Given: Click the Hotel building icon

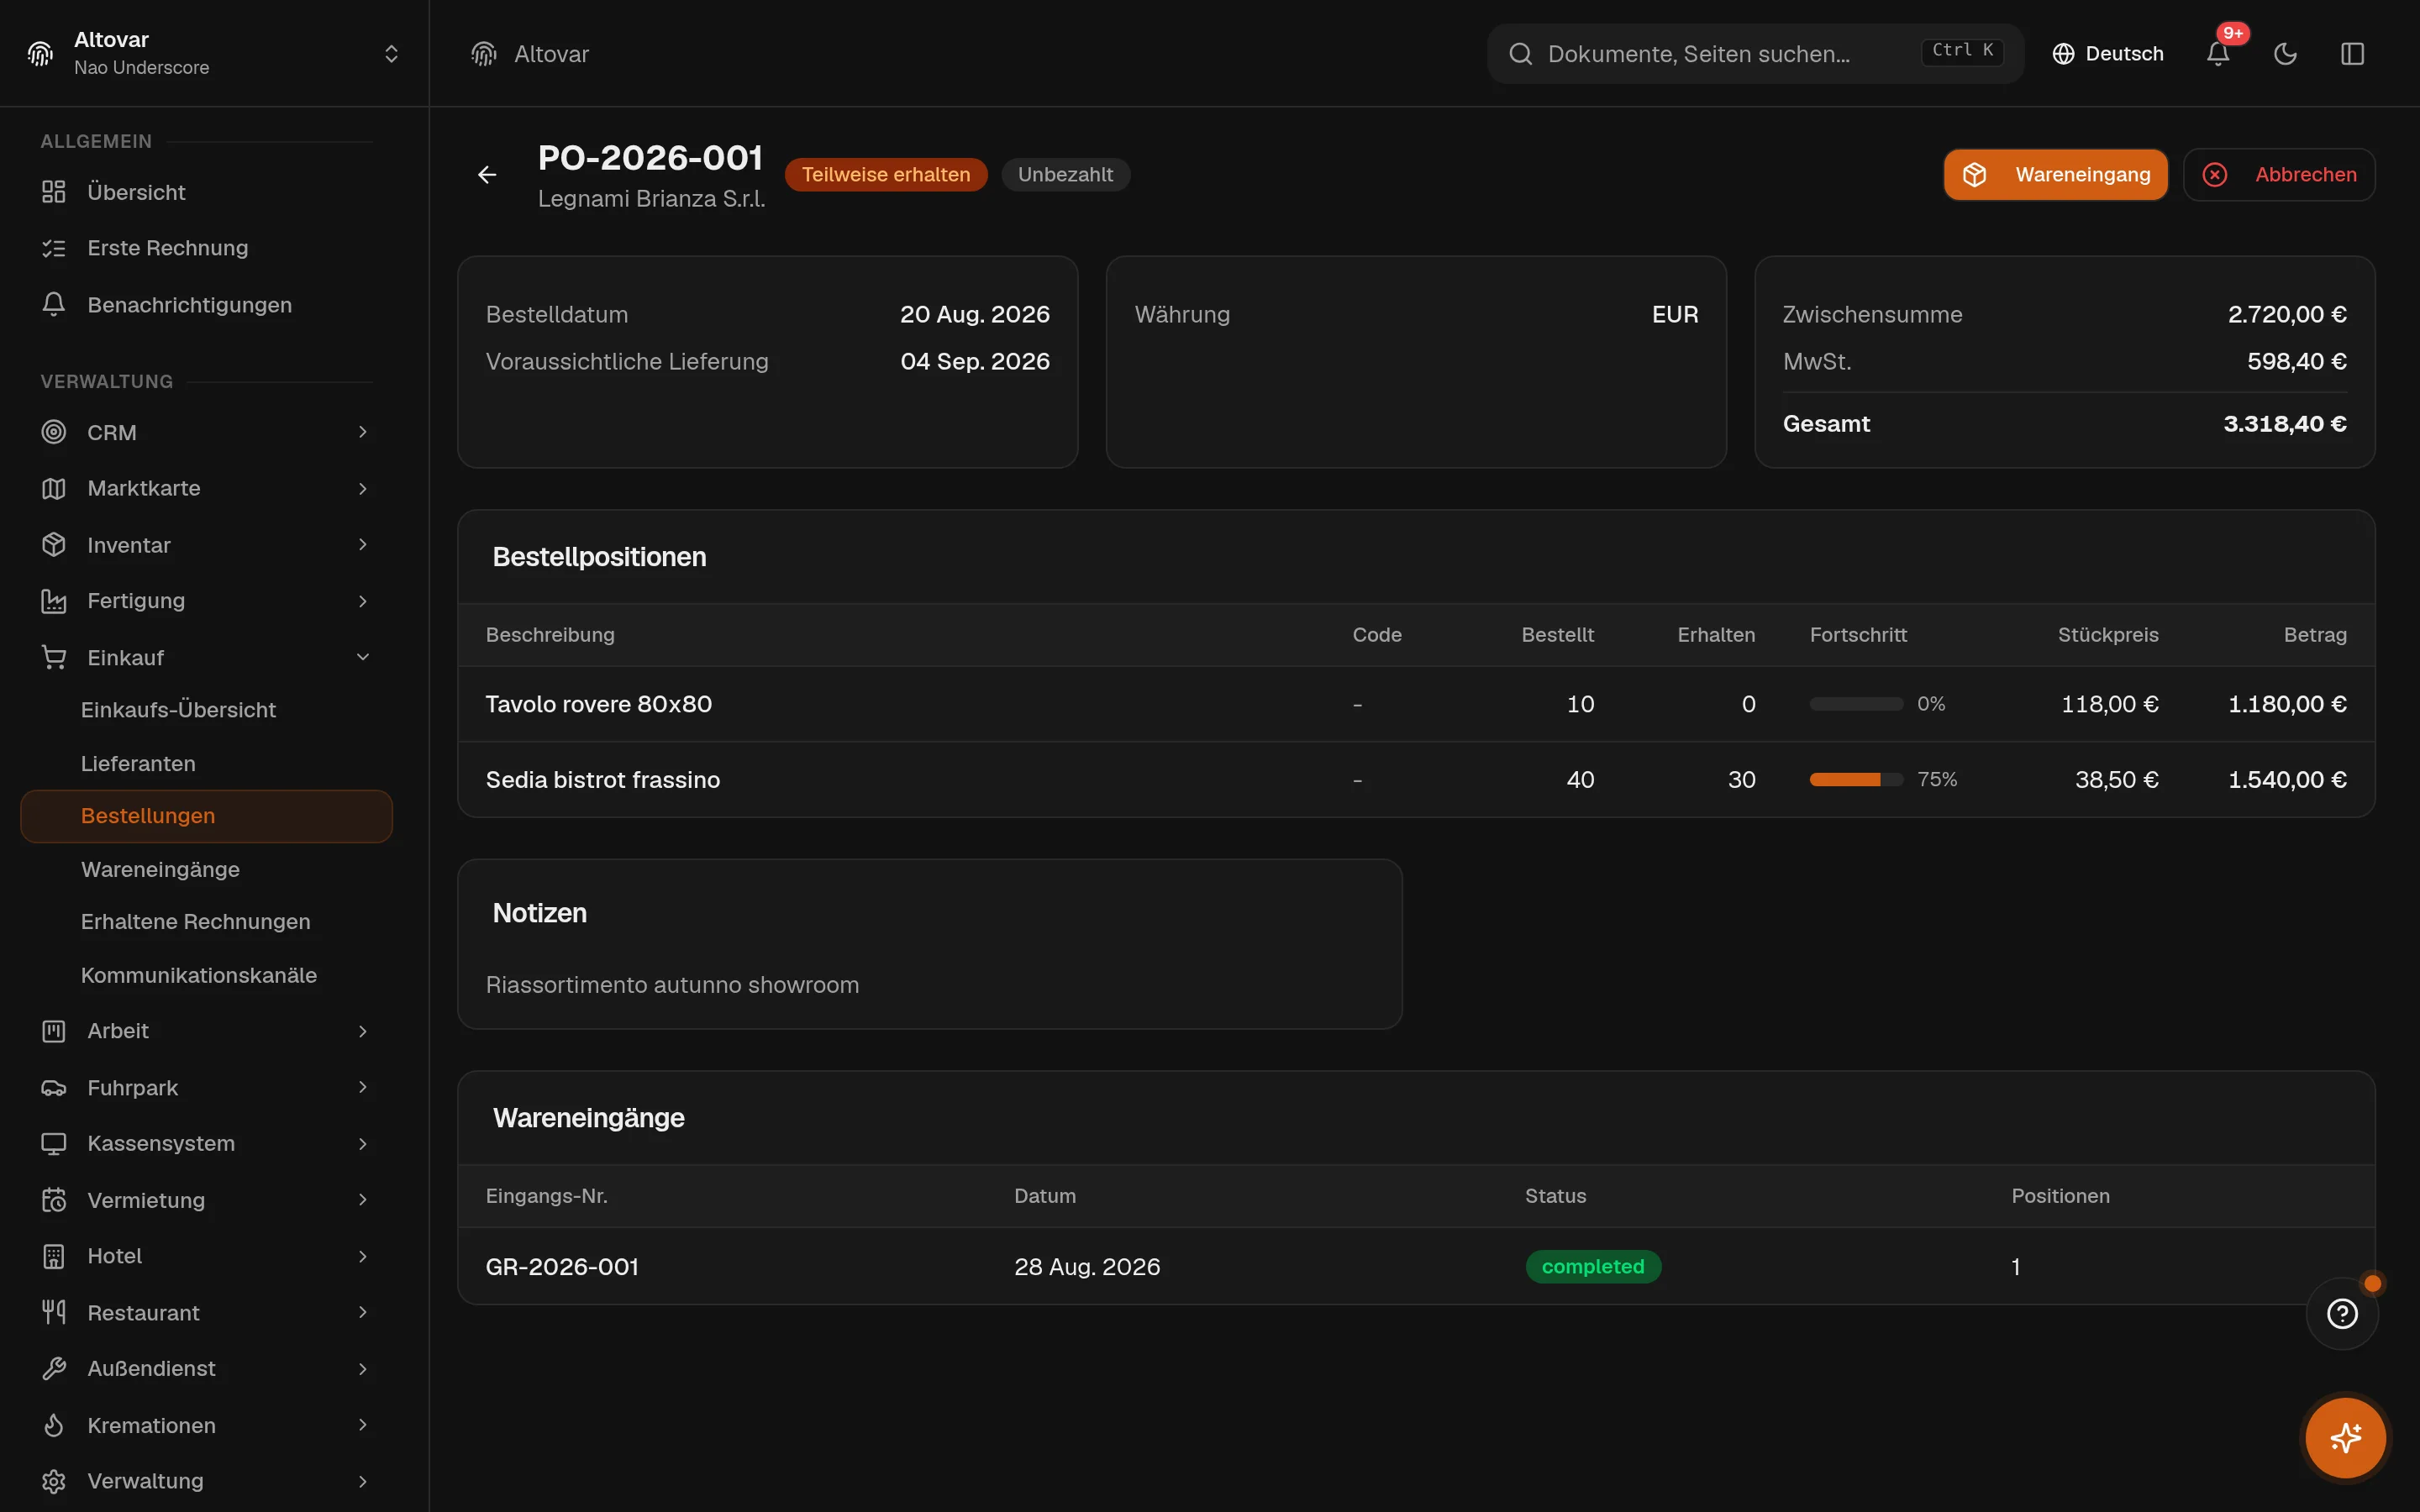Looking at the screenshot, I should 54,1256.
